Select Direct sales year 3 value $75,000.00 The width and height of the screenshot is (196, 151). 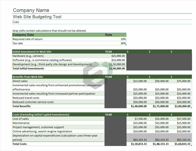click(x=184, y=81)
